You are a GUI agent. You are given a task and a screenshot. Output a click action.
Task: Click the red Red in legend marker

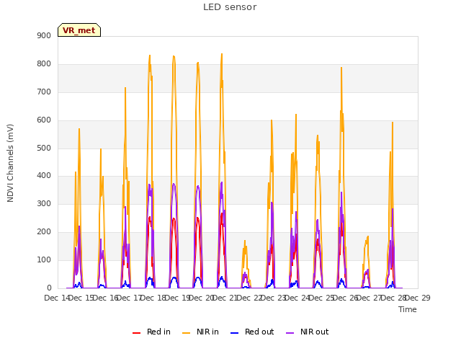tap(136, 332)
